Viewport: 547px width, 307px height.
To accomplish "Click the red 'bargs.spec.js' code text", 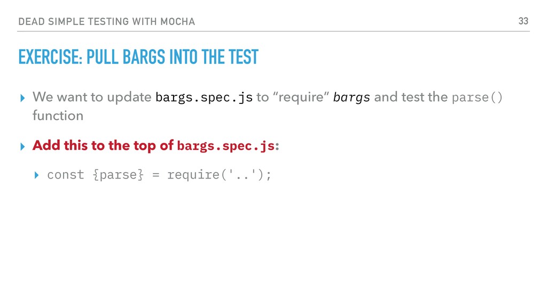I will [x=226, y=146].
